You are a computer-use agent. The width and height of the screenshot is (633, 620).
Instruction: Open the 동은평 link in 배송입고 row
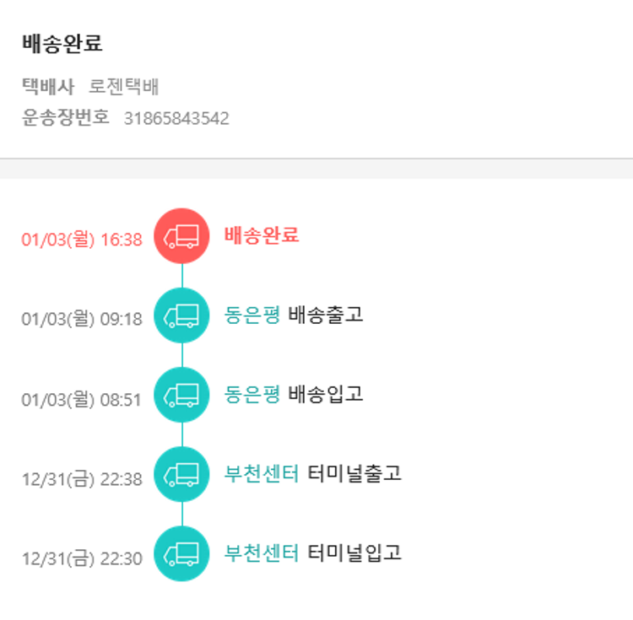tap(252, 395)
